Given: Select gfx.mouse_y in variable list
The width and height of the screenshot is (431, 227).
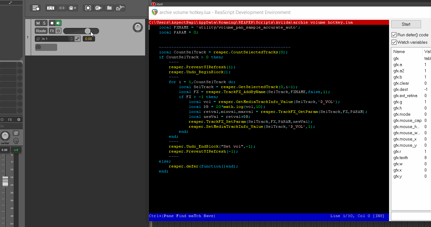Looking at the screenshot, I should coord(405,145).
